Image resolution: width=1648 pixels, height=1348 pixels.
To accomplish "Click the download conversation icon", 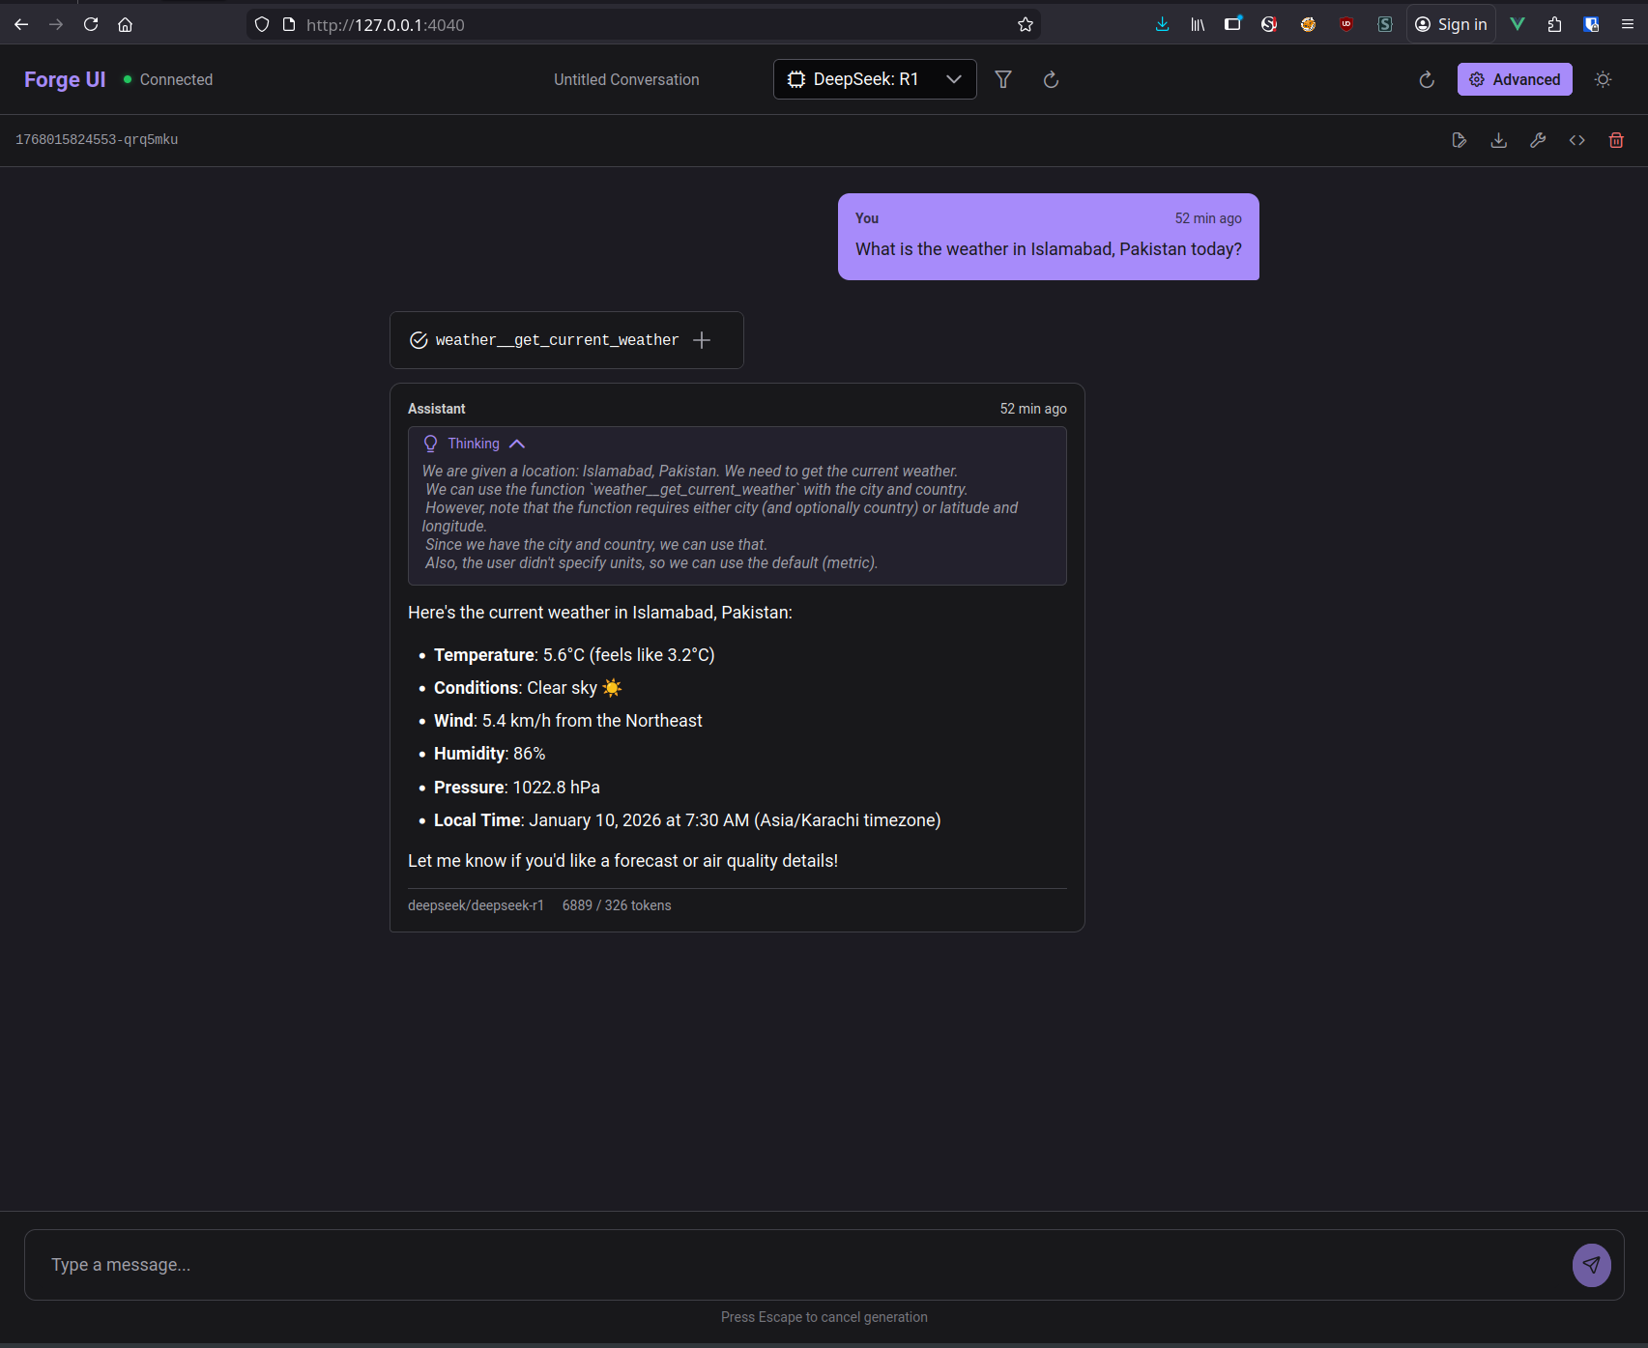I will [1498, 139].
